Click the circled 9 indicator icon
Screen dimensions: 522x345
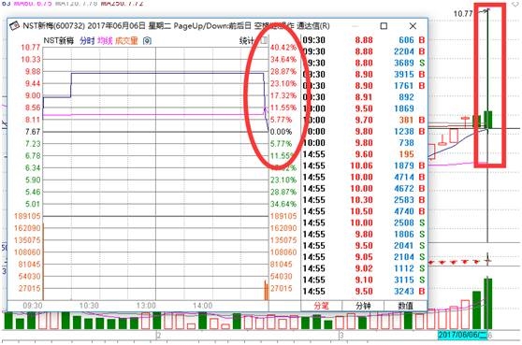pyautogui.click(x=147, y=41)
